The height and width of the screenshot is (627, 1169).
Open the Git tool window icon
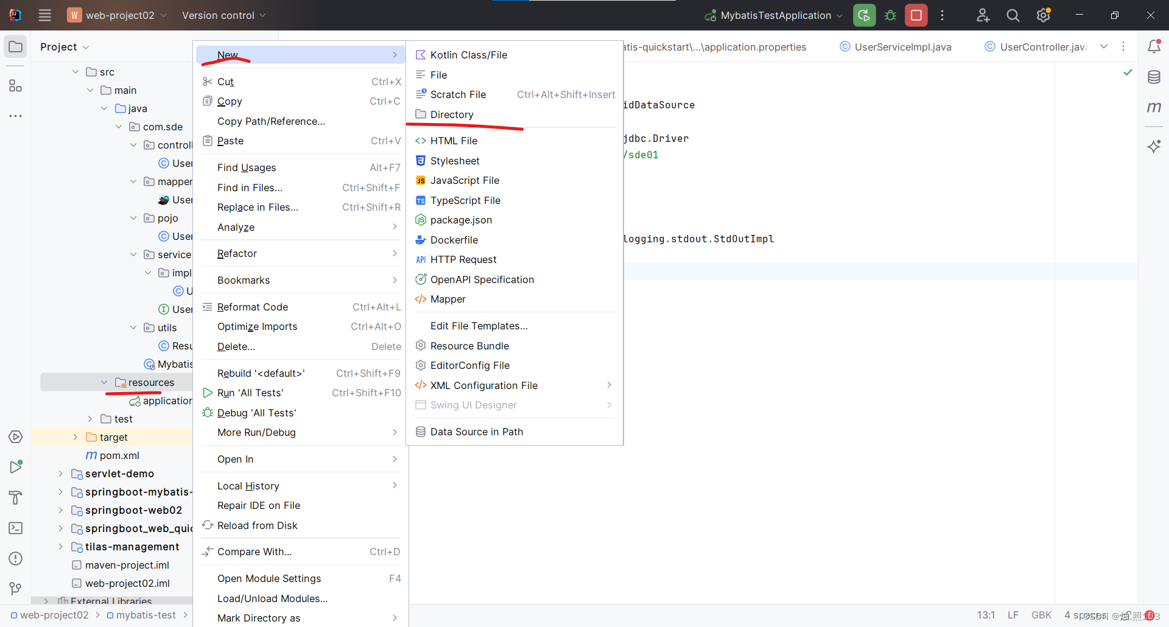(15, 589)
